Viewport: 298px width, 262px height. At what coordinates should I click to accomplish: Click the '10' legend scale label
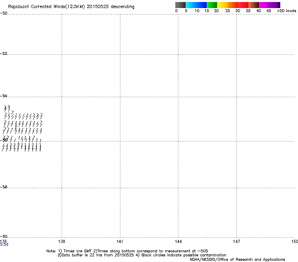point(197,11)
